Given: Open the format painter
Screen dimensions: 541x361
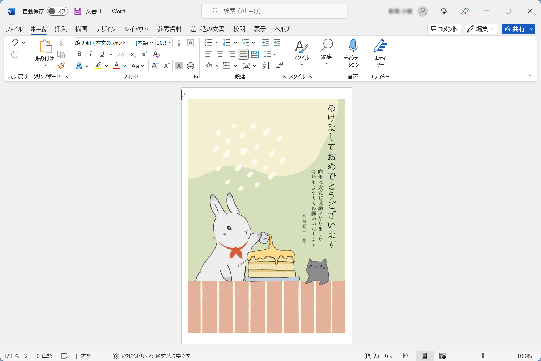Looking at the screenshot, I should click(61, 66).
